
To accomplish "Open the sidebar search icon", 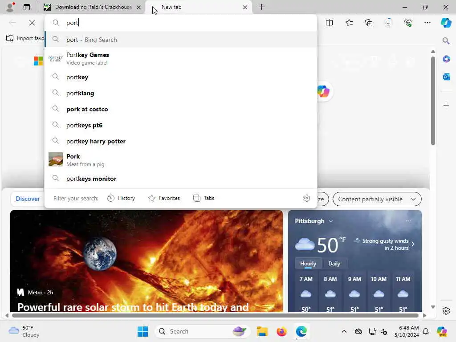I will pos(446,41).
